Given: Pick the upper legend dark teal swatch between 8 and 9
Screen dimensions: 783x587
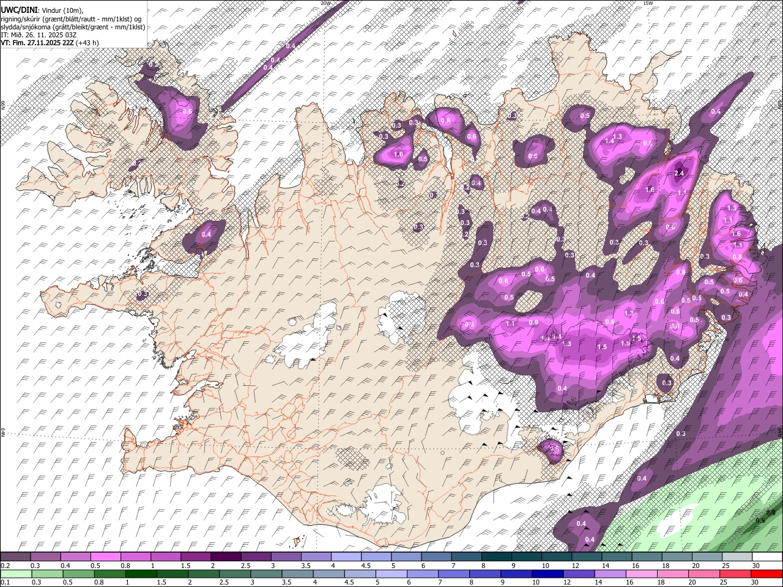Looking at the screenshot, I should tap(497, 557).
